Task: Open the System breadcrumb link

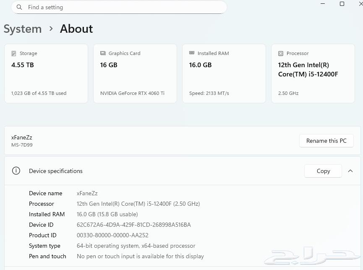Action: [23, 29]
